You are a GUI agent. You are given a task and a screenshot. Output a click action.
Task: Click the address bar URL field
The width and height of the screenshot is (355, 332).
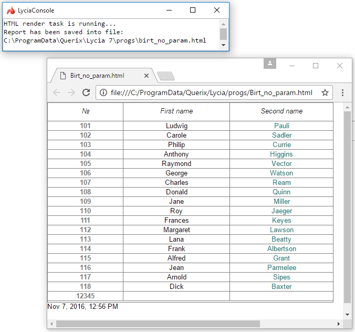click(210, 92)
